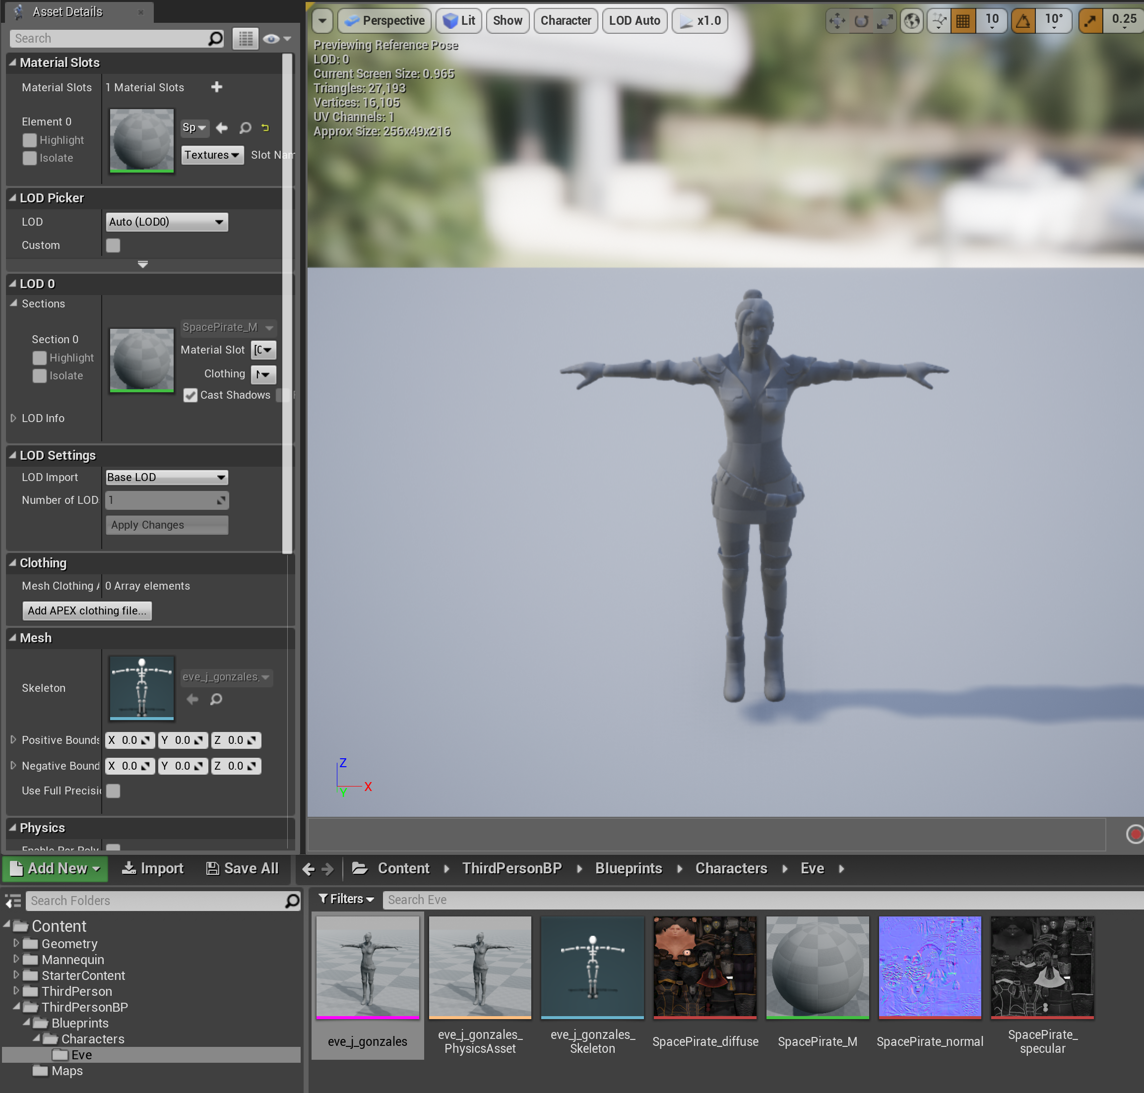The width and height of the screenshot is (1144, 1093).
Task: Enable Custom LOD checkbox
Action: click(113, 245)
